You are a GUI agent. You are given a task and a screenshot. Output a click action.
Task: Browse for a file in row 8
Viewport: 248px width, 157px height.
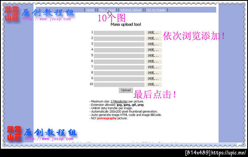153,73
